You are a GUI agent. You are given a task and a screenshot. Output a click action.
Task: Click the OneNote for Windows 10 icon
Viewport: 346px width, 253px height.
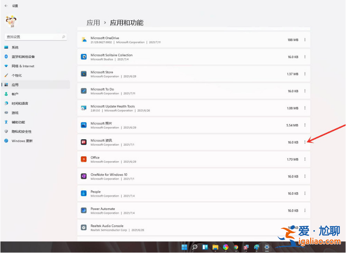click(84, 176)
